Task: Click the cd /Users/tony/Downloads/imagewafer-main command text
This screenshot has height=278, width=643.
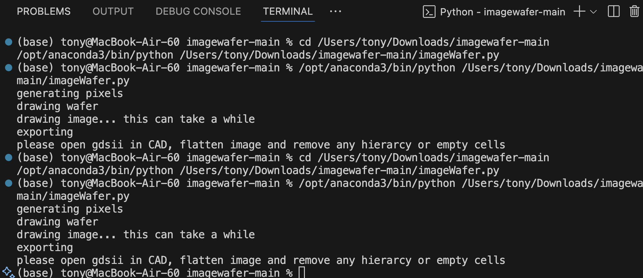Action: click(423, 42)
